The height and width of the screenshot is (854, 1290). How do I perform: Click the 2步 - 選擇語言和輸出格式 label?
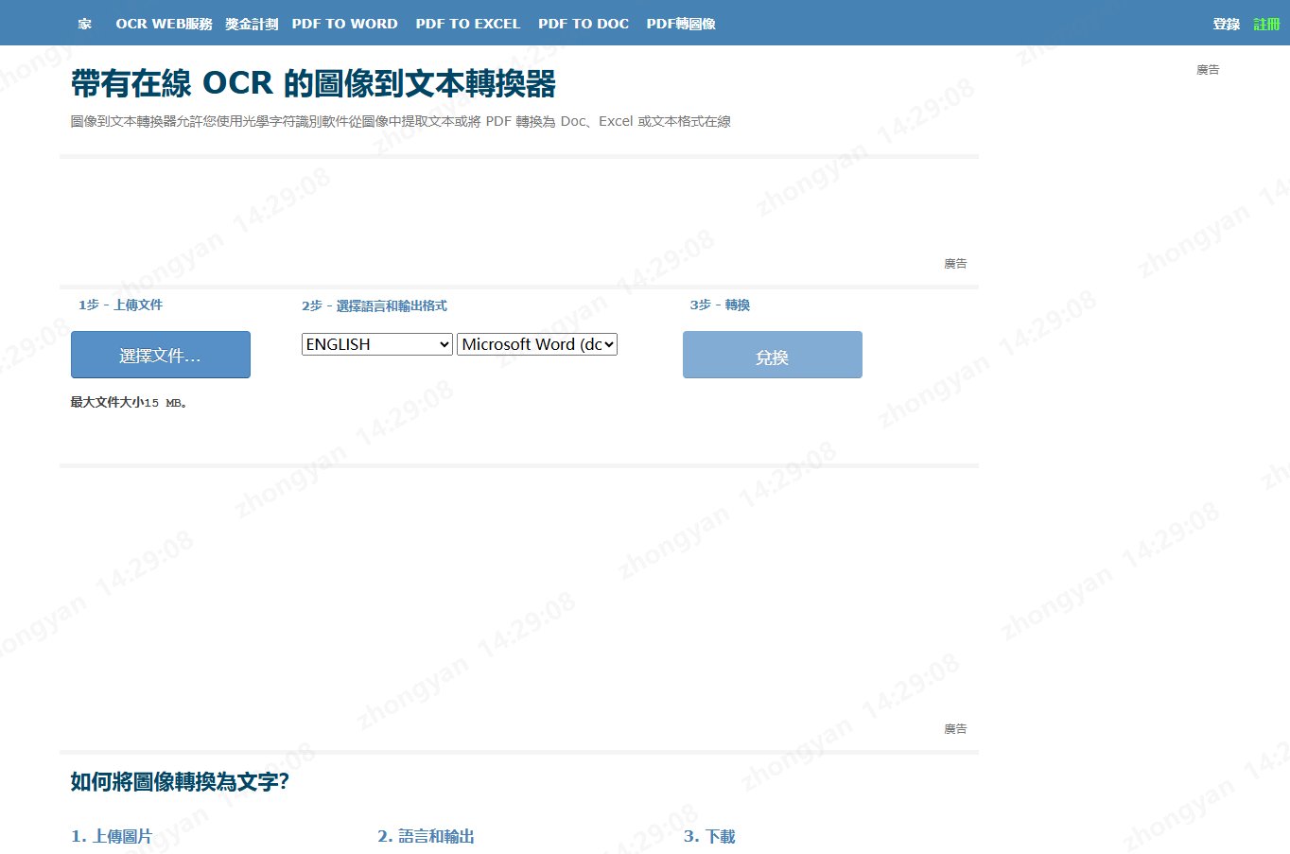(x=375, y=305)
